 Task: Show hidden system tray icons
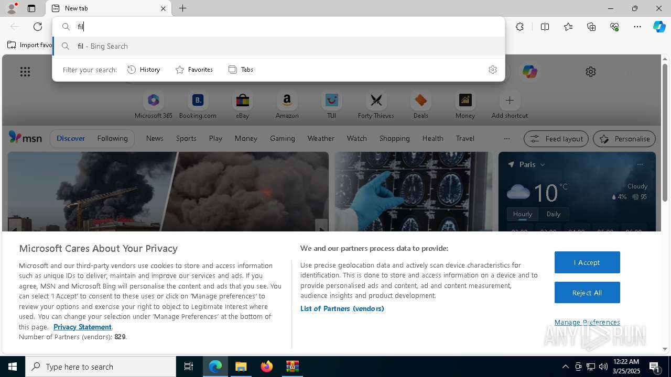(x=566, y=367)
